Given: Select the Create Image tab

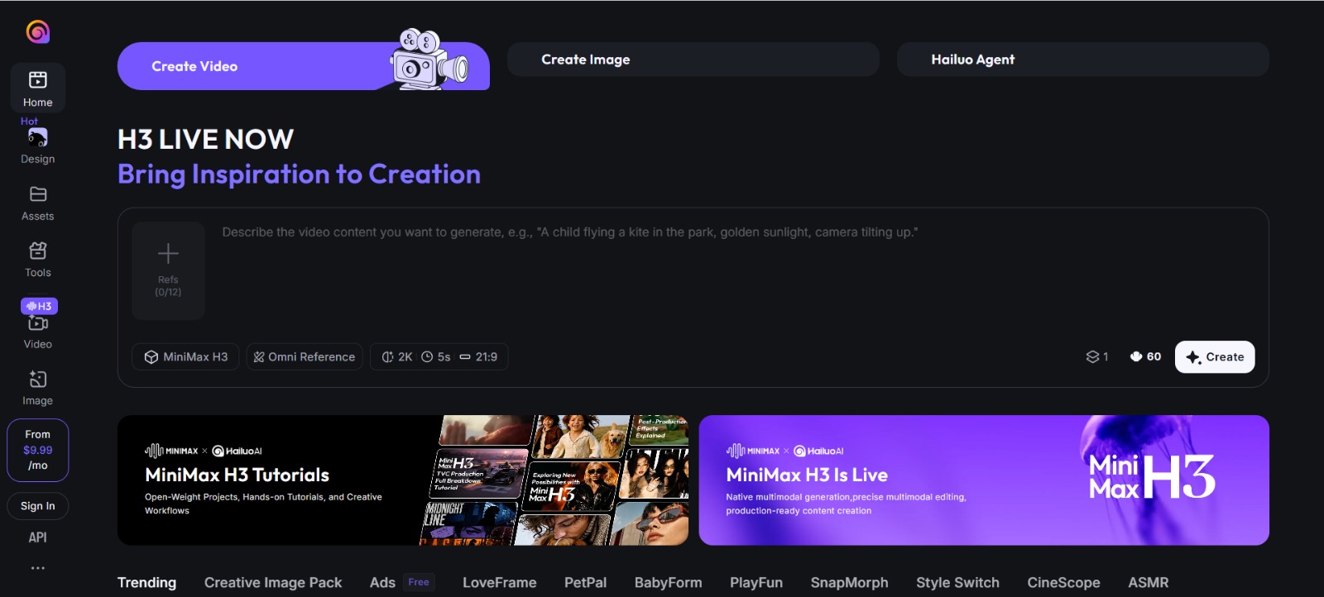Looking at the screenshot, I should click(693, 60).
